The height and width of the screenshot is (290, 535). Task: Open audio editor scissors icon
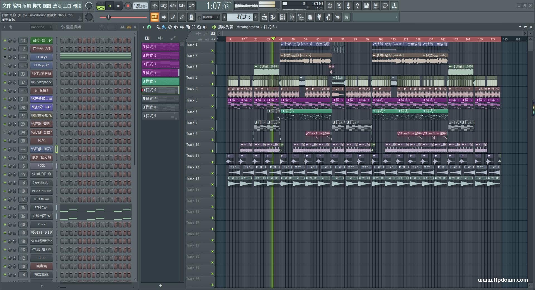click(339, 6)
